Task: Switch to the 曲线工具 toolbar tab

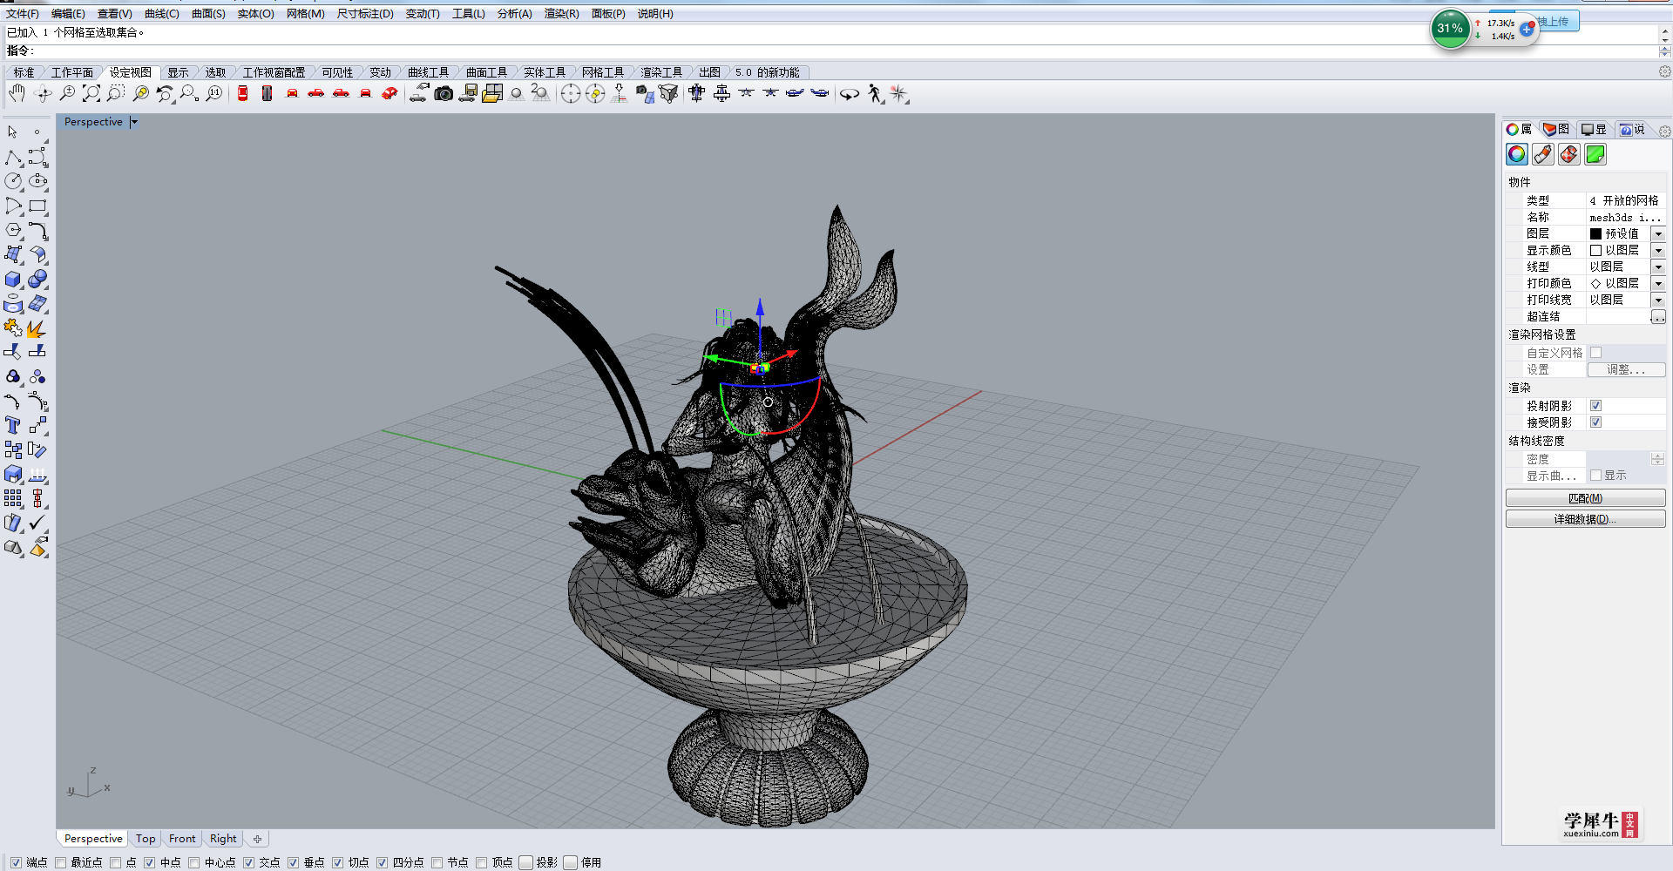Action: tap(428, 72)
